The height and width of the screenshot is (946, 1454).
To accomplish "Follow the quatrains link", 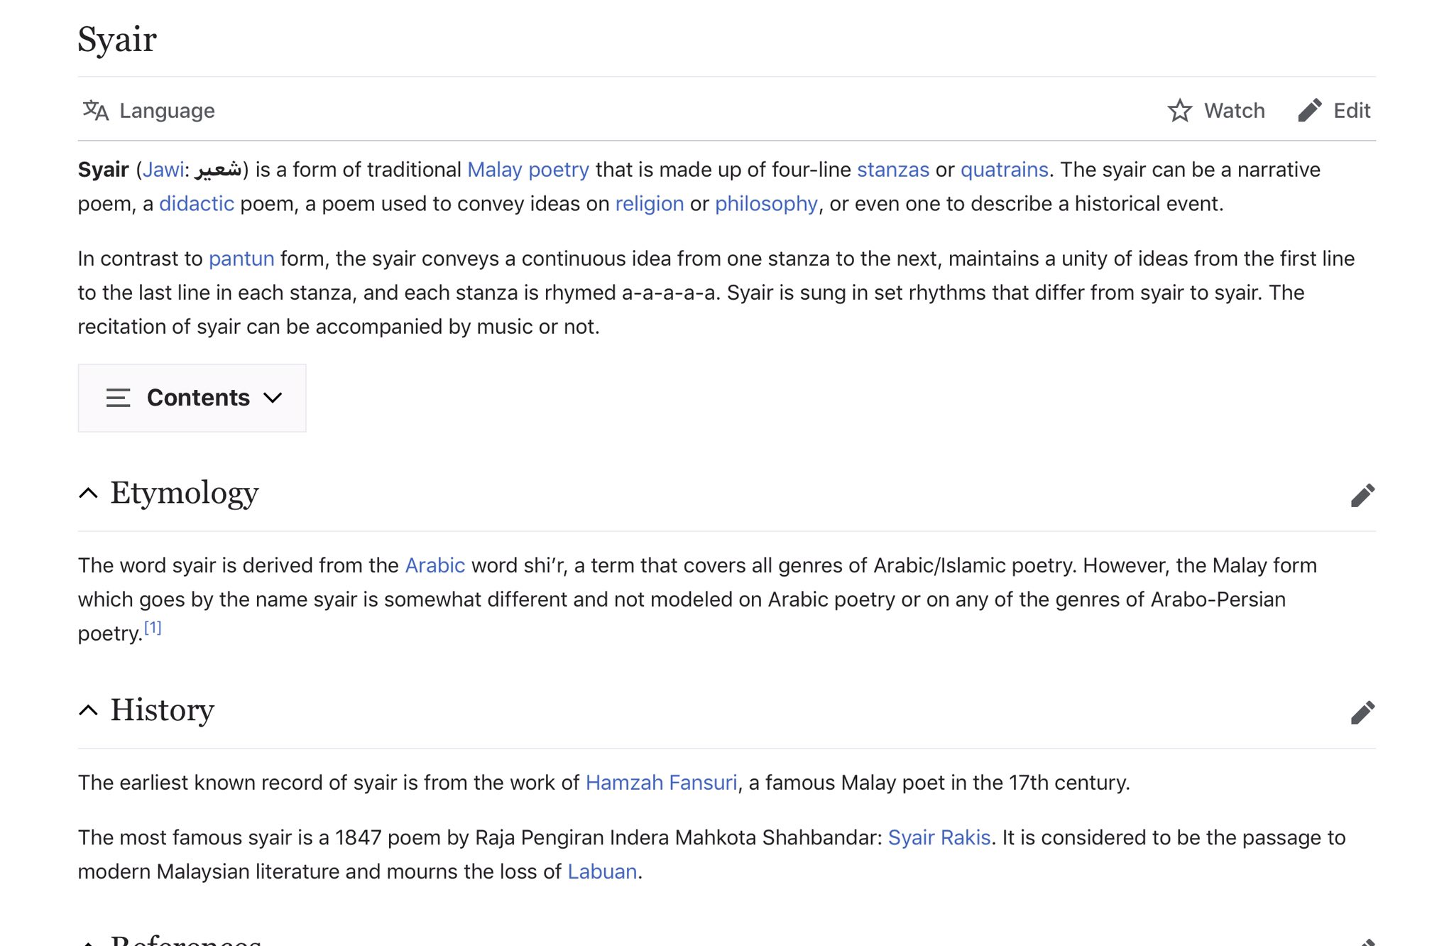I will click(x=1004, y=170).
